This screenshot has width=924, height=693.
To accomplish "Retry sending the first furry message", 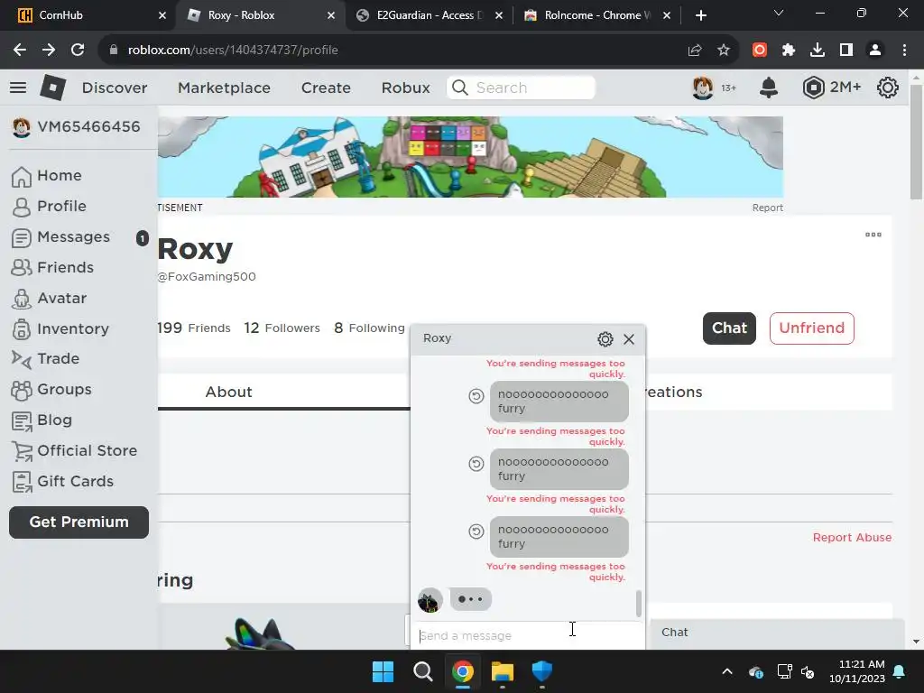I will pyautogui.click(x=476, y=396).
